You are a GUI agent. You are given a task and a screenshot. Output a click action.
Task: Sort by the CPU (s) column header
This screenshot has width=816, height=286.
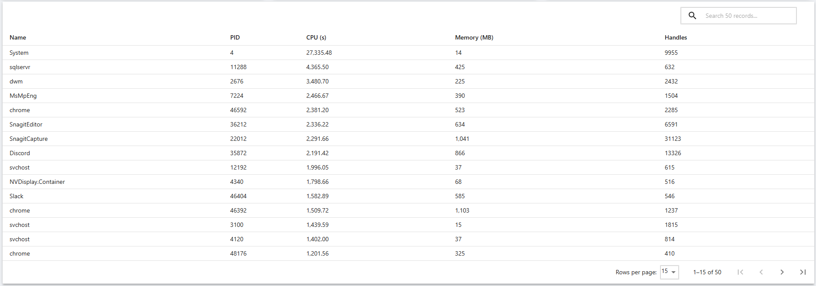pyautogui.click(x=316, y=37)
